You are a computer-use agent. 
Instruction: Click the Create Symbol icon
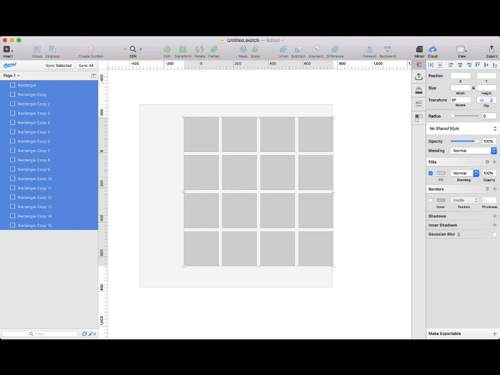[x=91, y=49]
